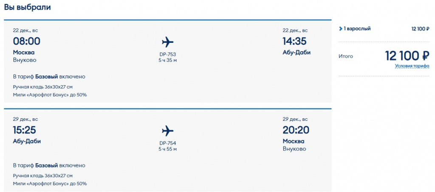
Task: Select flight number DP-753
Action: 167,54
